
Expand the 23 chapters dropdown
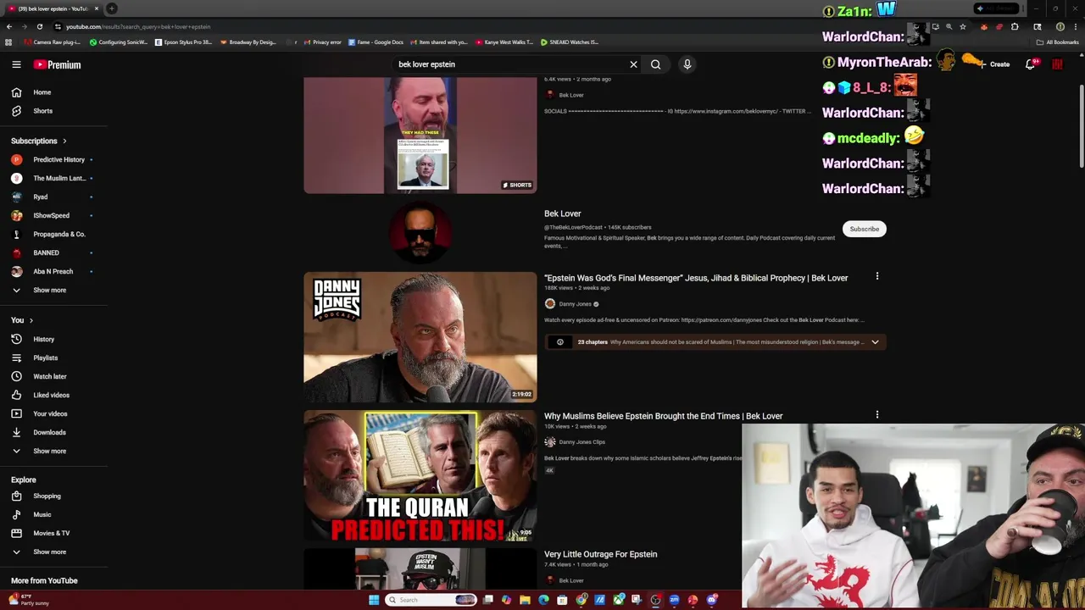click(x=875, y=342)
